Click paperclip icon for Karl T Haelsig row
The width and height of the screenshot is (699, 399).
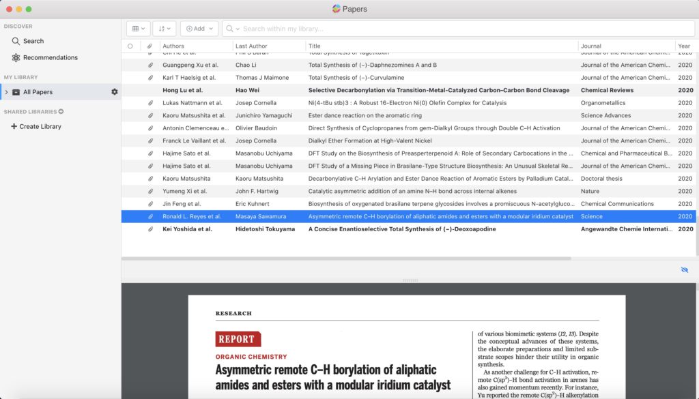coord(151,78)
